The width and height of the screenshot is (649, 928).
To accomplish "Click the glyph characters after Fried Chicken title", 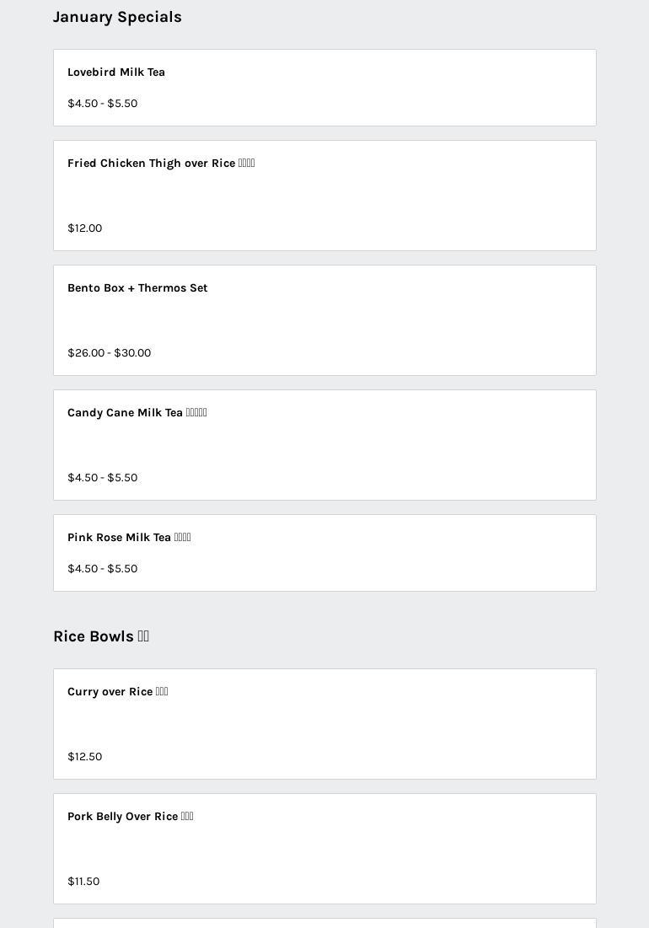I will pyautogui.click(x=246, y=164).
